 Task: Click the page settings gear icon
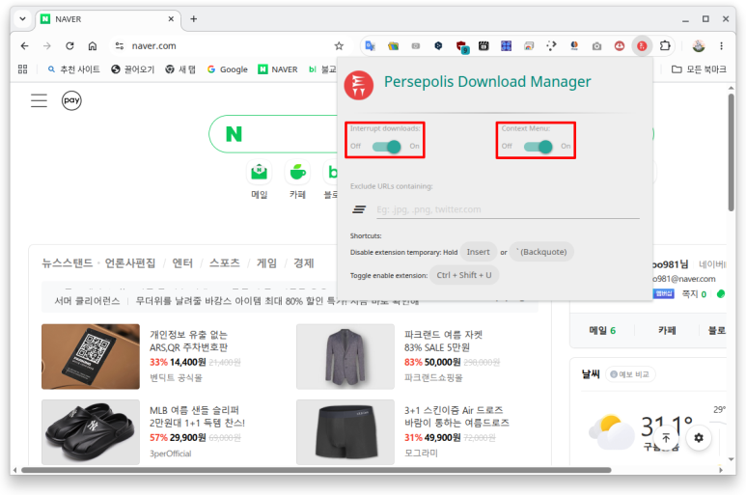[x=699, y=437]
